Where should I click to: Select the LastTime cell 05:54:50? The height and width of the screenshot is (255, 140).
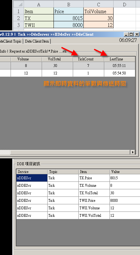[x=119, y=73]
